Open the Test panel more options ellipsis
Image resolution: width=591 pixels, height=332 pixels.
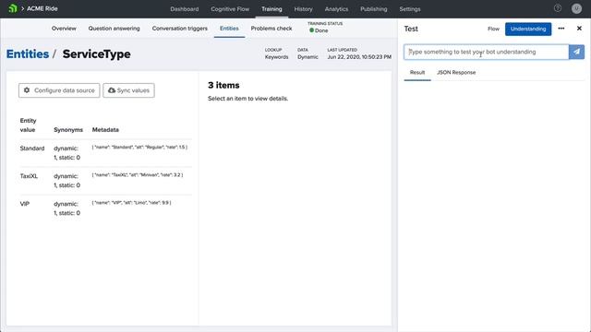pos(561,29)
